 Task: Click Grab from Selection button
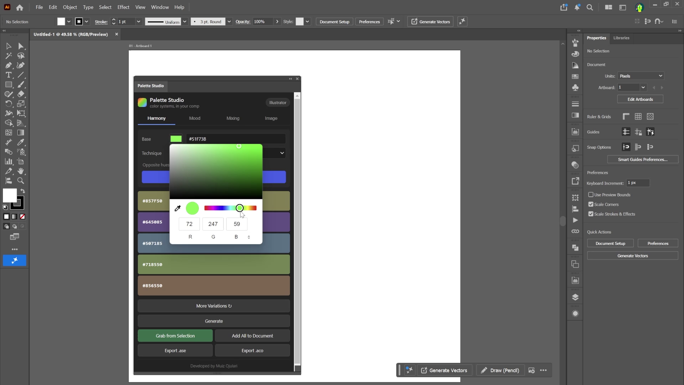pos(175,336)
